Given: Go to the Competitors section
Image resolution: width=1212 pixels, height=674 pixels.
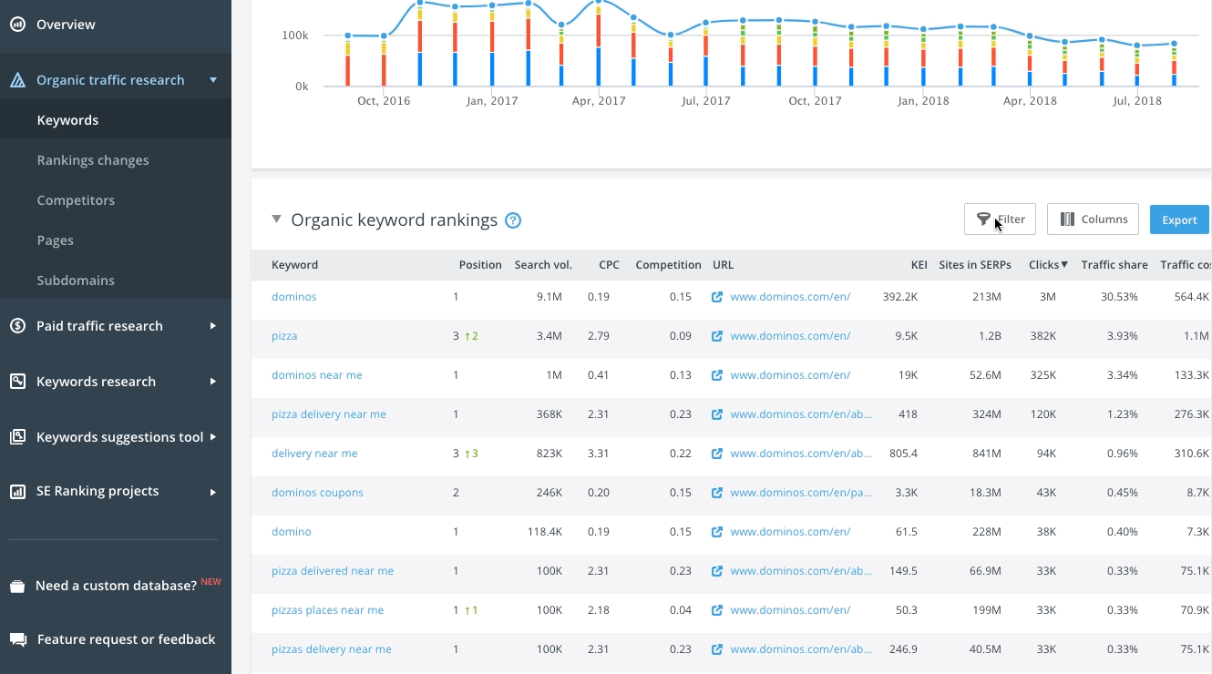Looking at the screenshot, I should click(76, 200).
